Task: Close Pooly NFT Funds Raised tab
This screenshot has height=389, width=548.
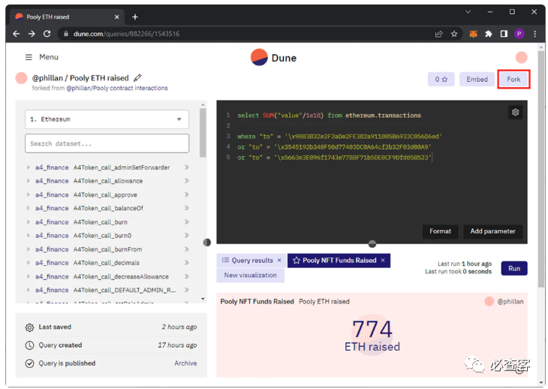Action: 383,261
